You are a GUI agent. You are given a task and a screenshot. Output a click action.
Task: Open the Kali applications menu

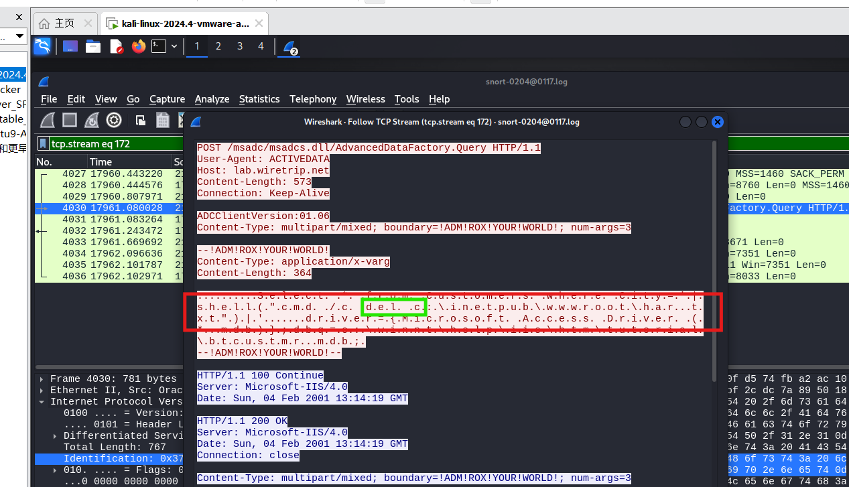click(x=42, y=46)
